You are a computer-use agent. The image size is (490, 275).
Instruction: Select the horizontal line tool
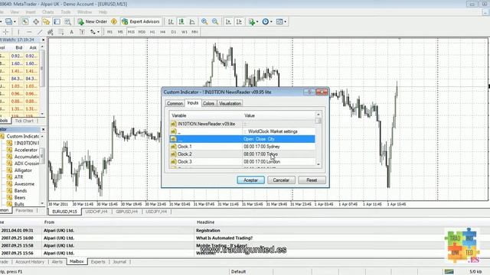pos(29,32)
